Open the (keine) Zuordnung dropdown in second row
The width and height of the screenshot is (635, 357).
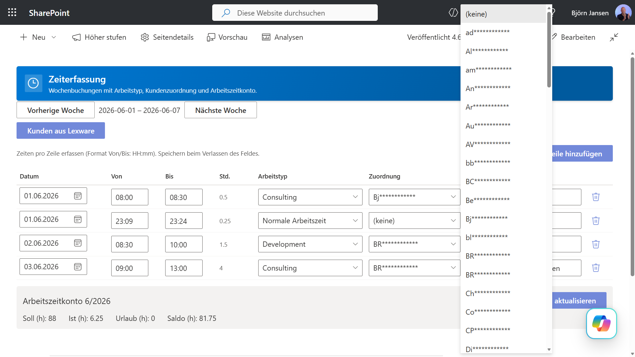[415, 221]
